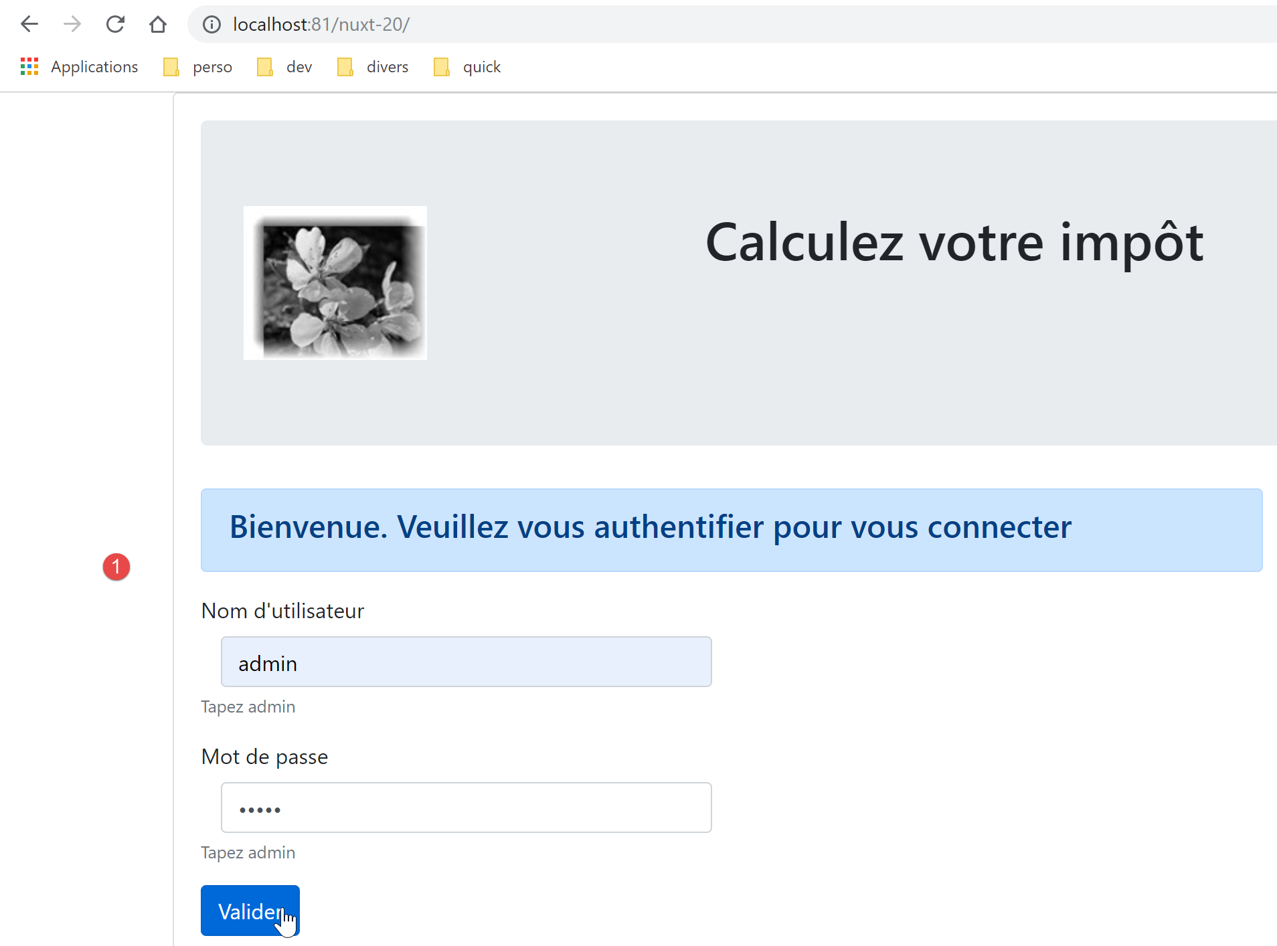Screen dimensions: 1277x946
Task: Reload the page with refresh icon
Action: click(115, 25)
